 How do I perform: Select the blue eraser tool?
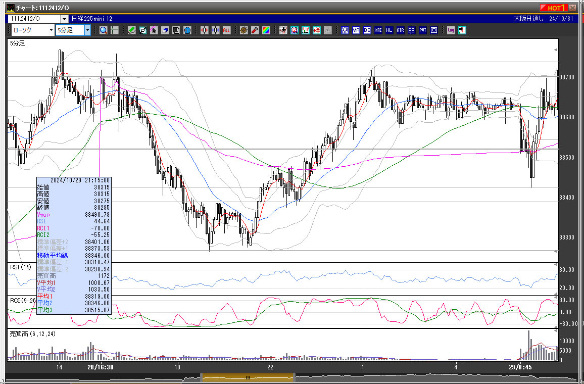pos(165,30)
